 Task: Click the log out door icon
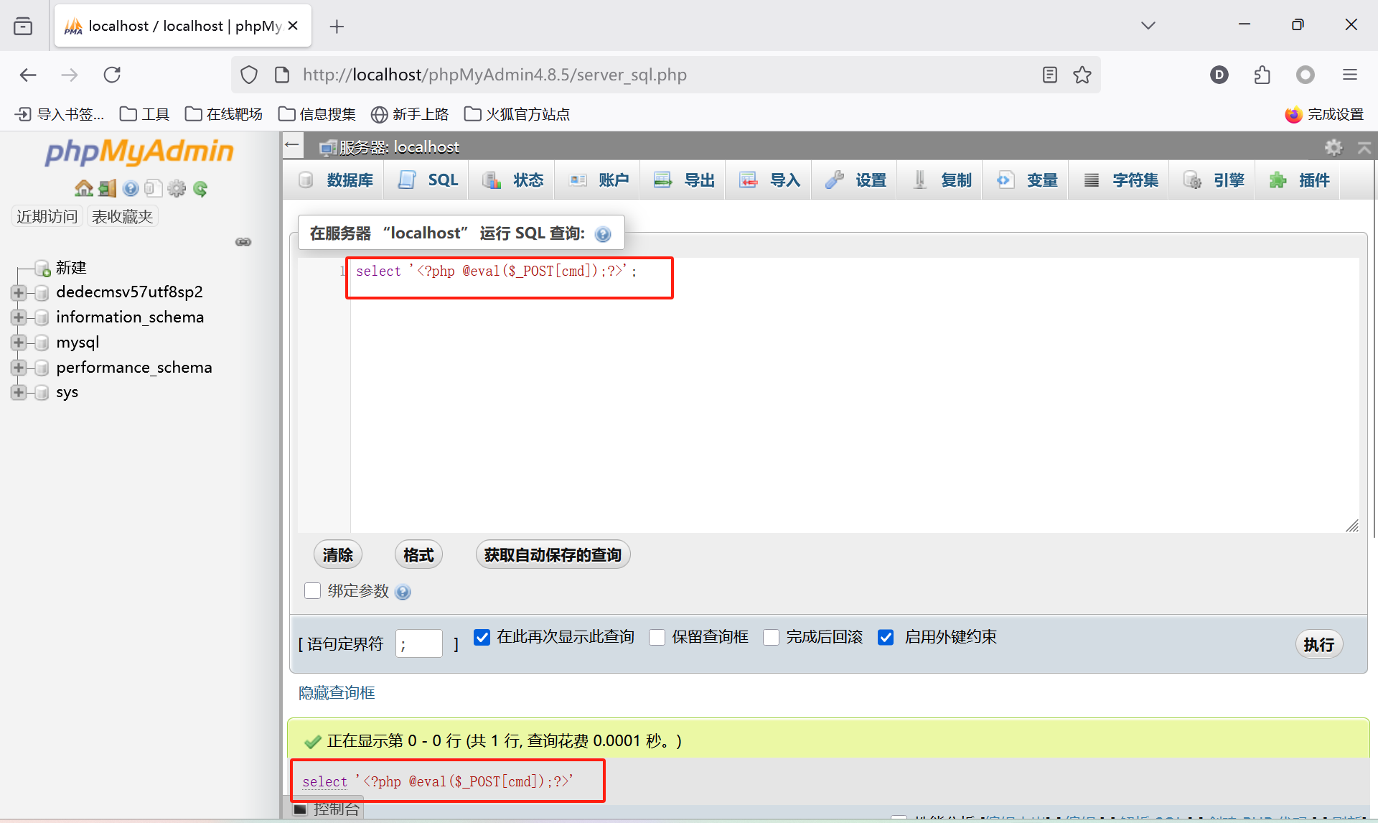coord(108,188)
